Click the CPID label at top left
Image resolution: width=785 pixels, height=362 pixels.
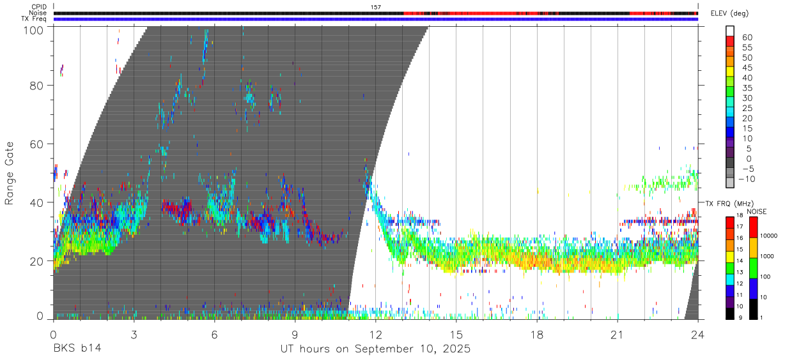coord(38,7)
